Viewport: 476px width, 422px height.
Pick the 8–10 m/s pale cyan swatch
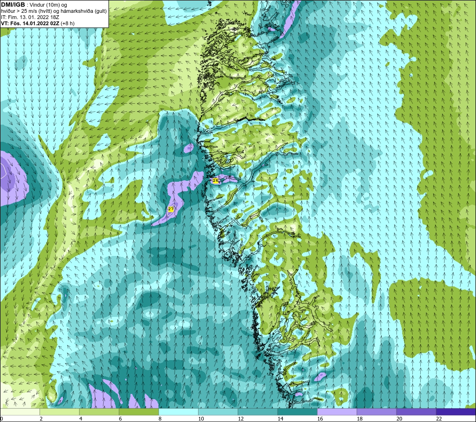tap(178, 412)
